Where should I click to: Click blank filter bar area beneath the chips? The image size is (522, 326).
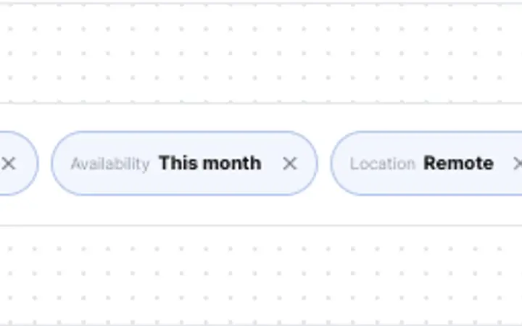[x=261, y=211]
